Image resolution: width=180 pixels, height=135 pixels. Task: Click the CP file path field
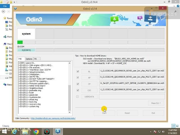point(132,83)
